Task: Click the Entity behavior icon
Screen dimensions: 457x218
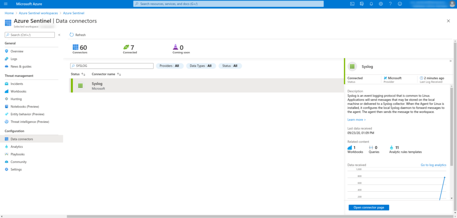Action: 7,114
